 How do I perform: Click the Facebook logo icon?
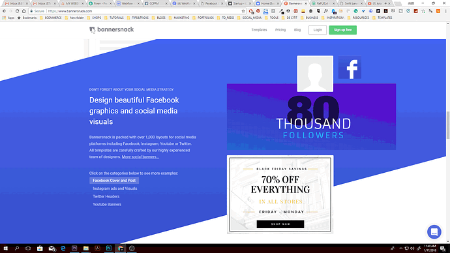pyautogui.click(x=350, y=67)
